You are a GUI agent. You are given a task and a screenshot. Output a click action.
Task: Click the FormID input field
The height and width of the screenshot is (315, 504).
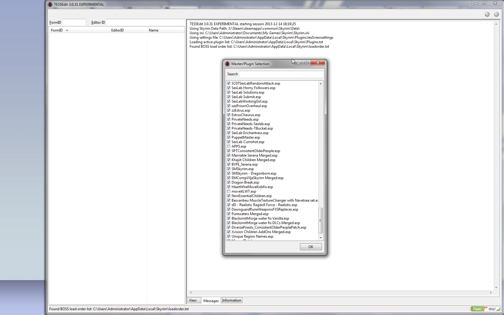pos(73,22)
